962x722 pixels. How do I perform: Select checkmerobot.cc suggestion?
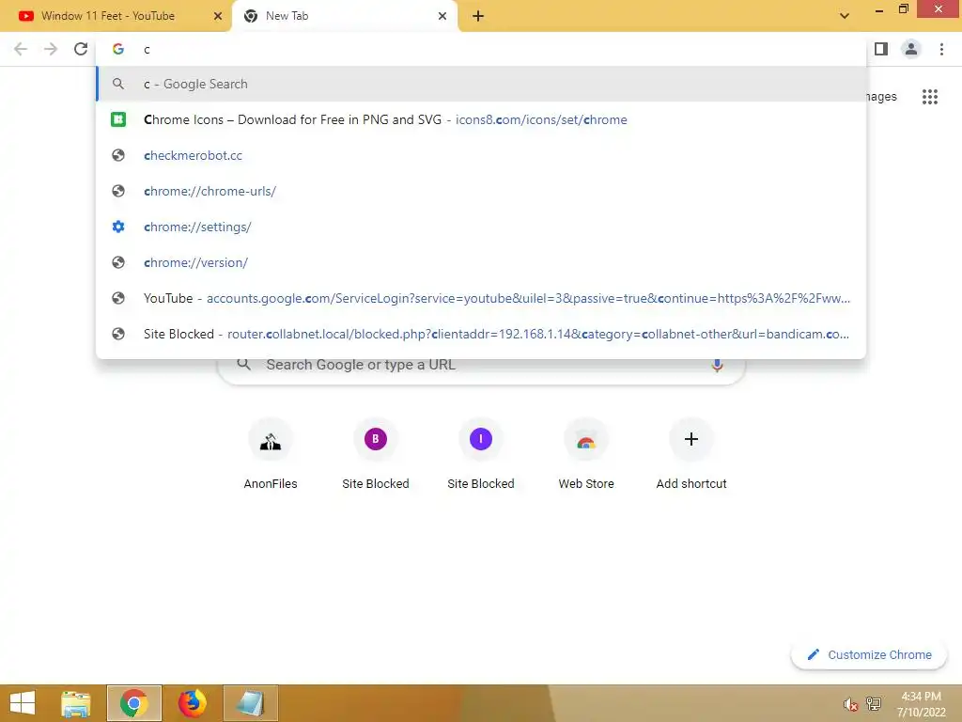click(481, 155)
